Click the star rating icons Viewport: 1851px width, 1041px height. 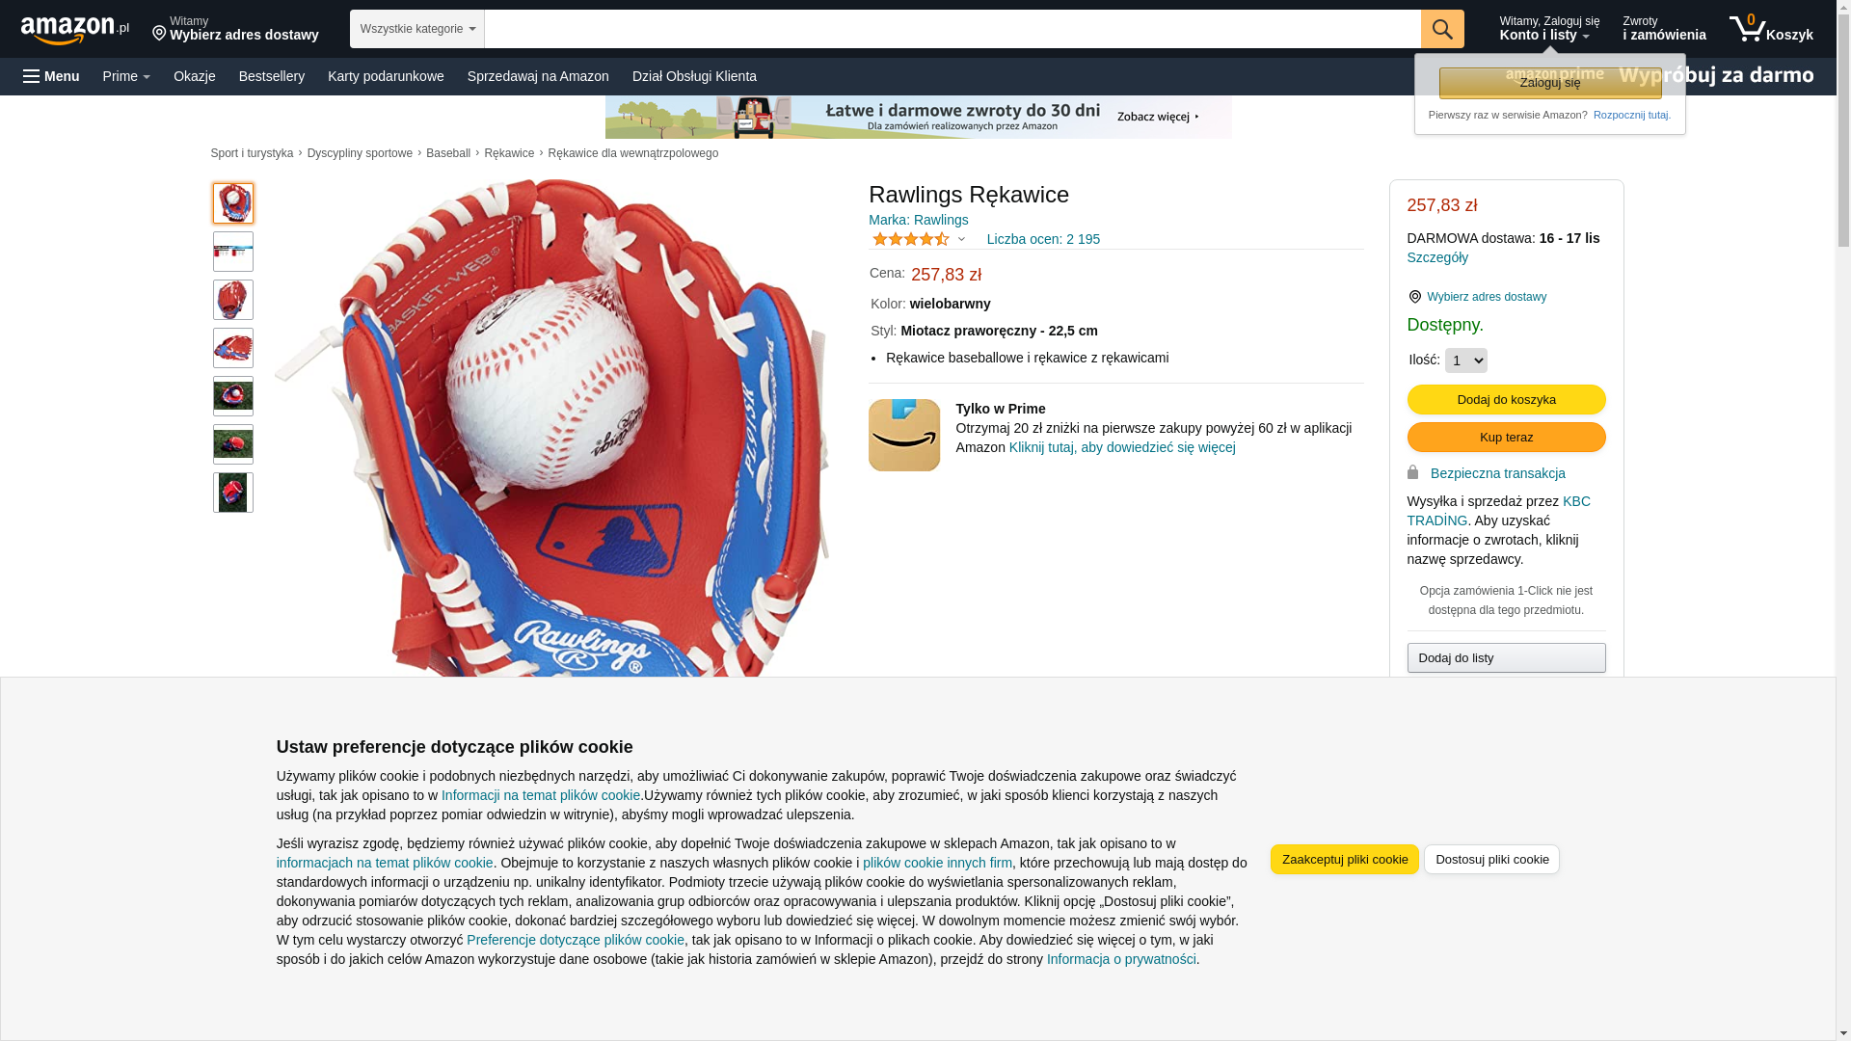pyautogui.click(x=911, y=239)
